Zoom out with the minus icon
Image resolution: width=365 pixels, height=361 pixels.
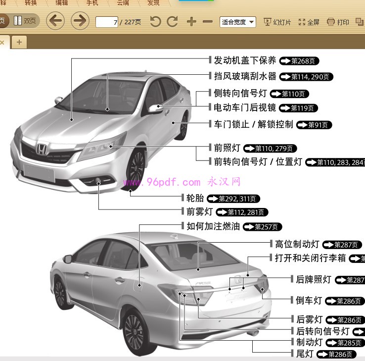click(208, 22)
